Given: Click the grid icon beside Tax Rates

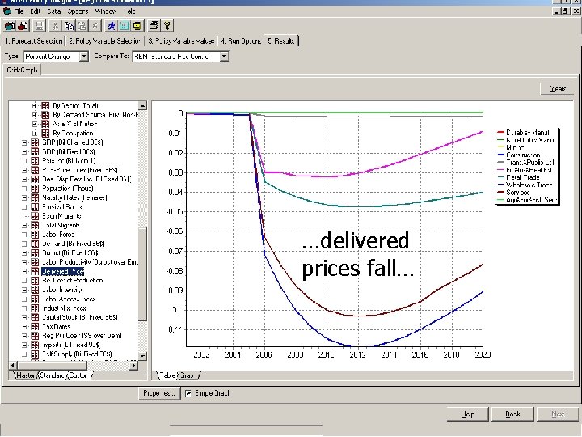Looking at the screenshot, I should 35,326.
